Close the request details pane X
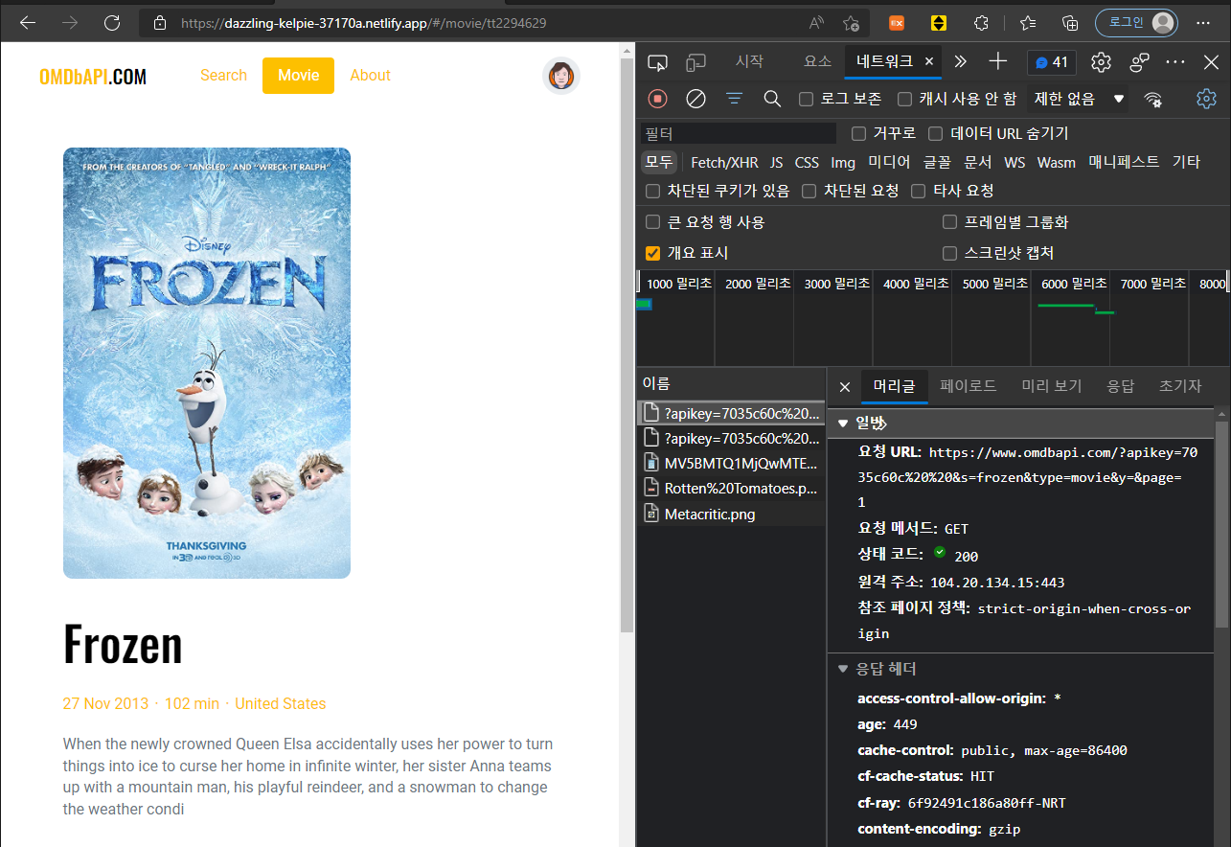 845,387
